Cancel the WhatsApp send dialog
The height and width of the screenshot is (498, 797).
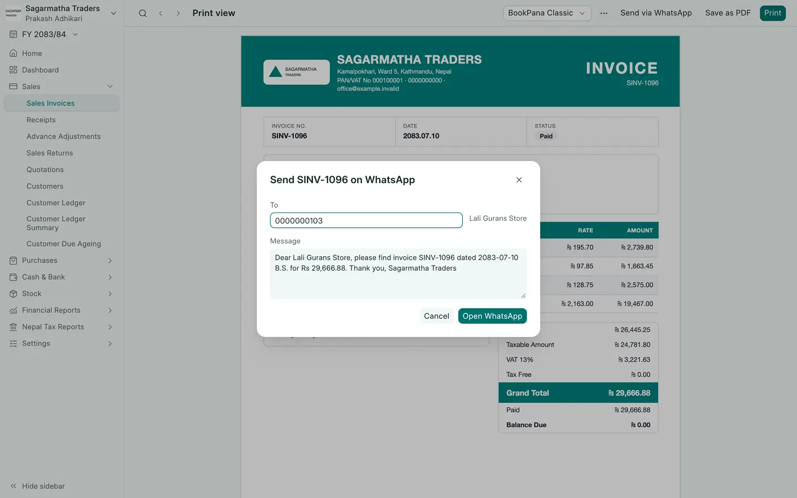[437, 316]
